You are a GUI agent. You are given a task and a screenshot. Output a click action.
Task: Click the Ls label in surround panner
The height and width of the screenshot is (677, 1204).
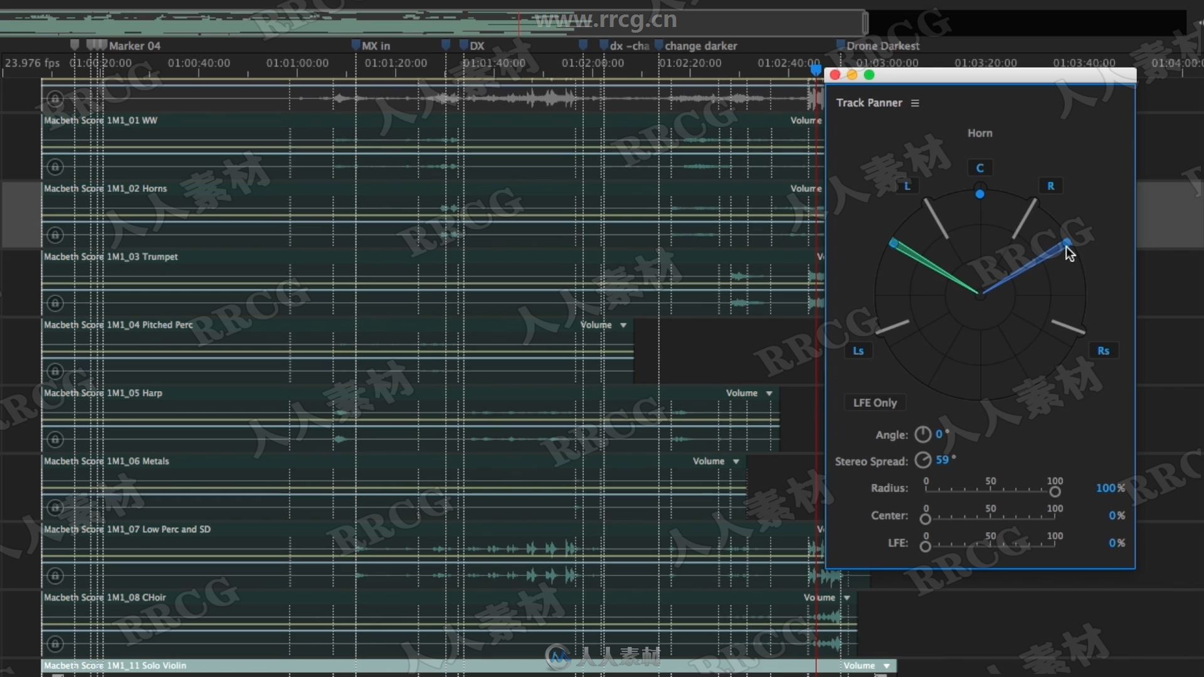pyautogui.click(x=857, y=350)
